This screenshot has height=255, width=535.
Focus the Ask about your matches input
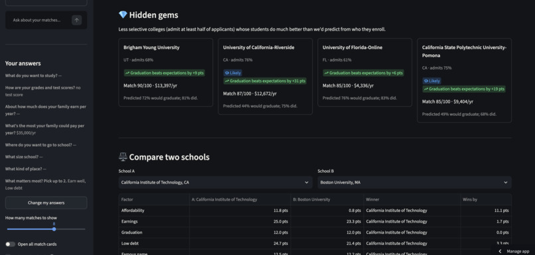[38, 20]
